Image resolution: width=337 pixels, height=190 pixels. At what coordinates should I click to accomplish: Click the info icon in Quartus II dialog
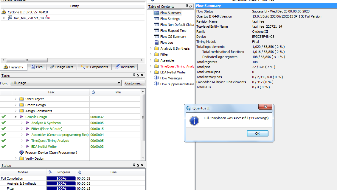pyautogui.click(x=194, y=121)
